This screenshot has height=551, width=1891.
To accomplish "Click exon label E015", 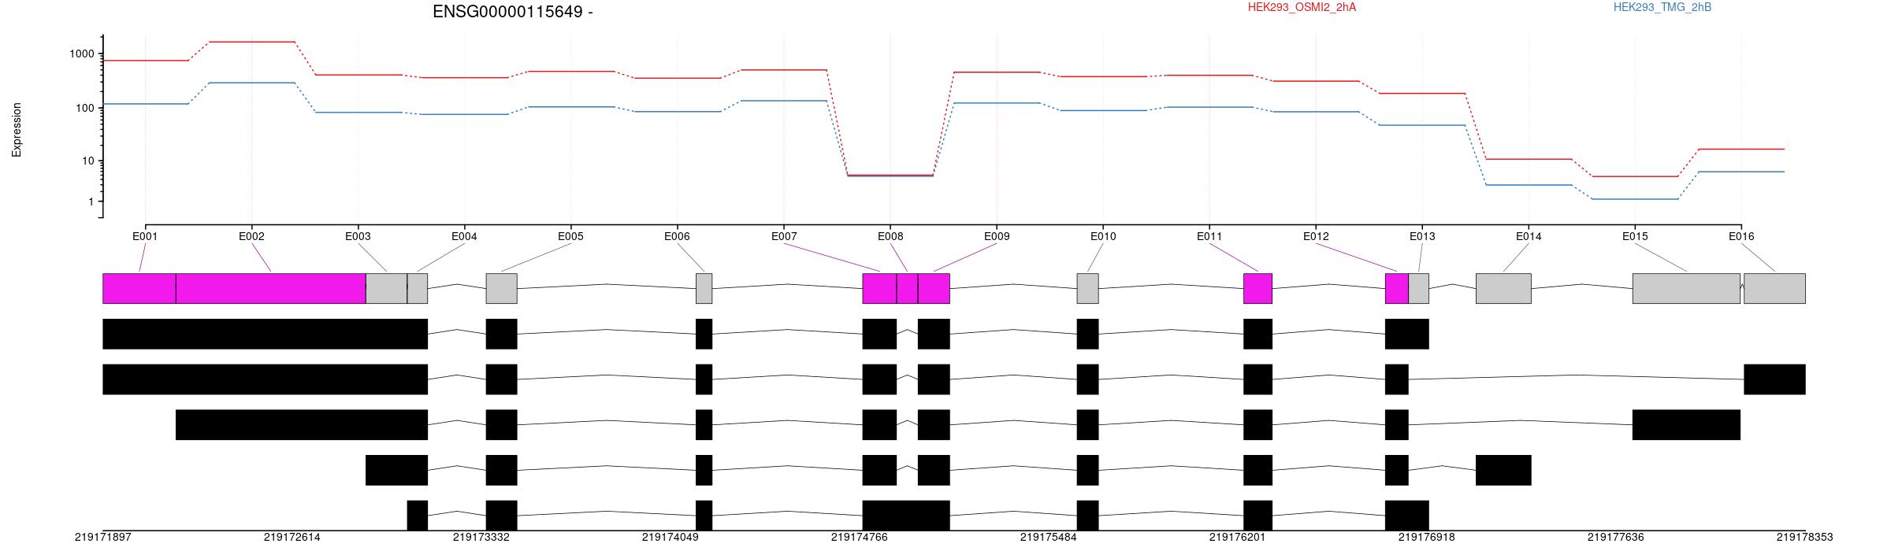I will (1635, 236).
